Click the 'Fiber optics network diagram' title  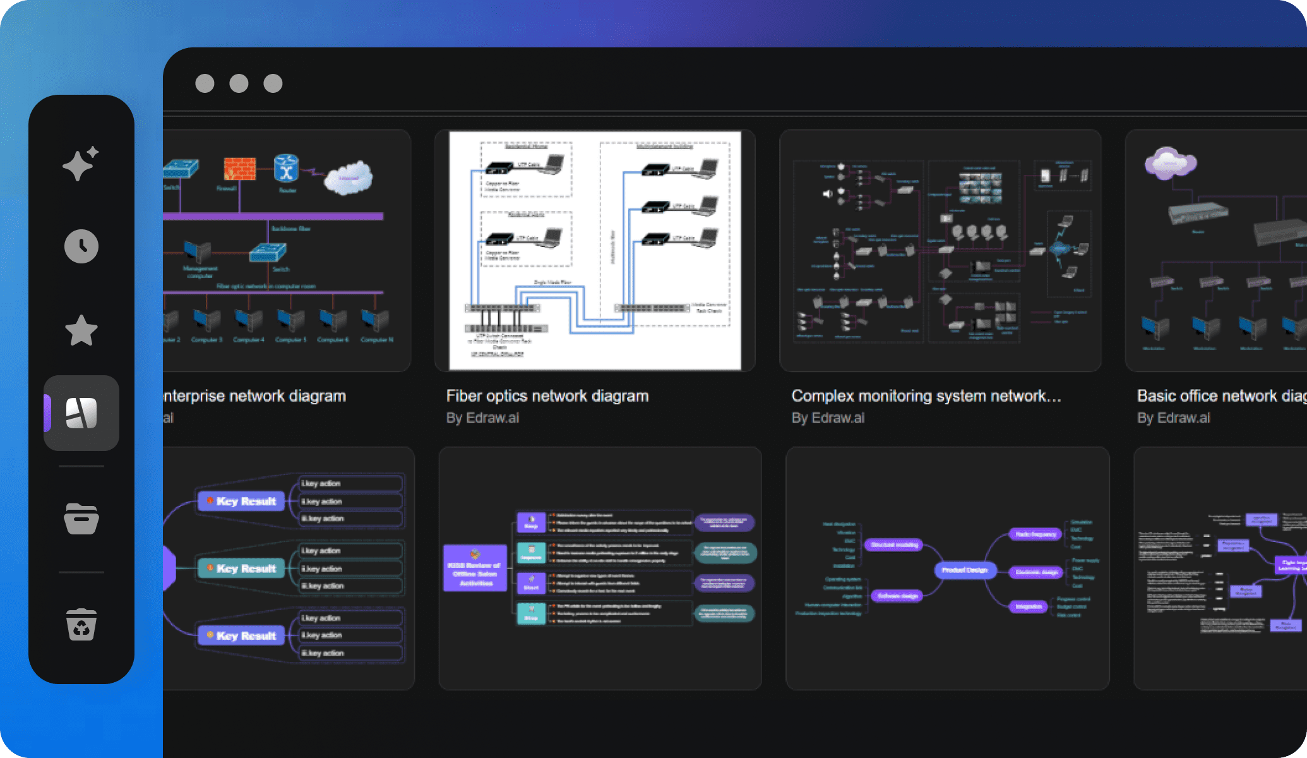click(x=547, y=396)
